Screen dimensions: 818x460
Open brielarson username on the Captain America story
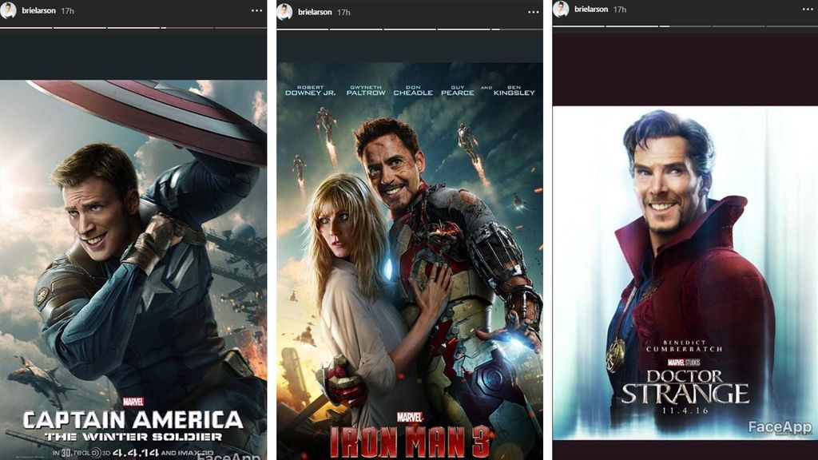point(38,10)
